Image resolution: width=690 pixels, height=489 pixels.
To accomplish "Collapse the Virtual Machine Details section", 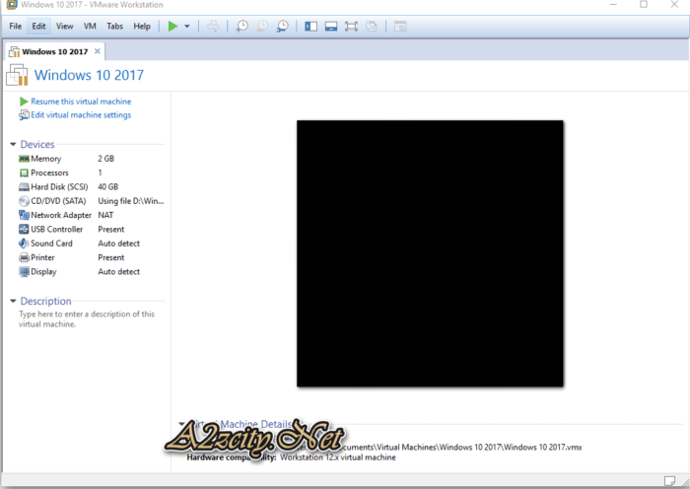I will 181,424.
